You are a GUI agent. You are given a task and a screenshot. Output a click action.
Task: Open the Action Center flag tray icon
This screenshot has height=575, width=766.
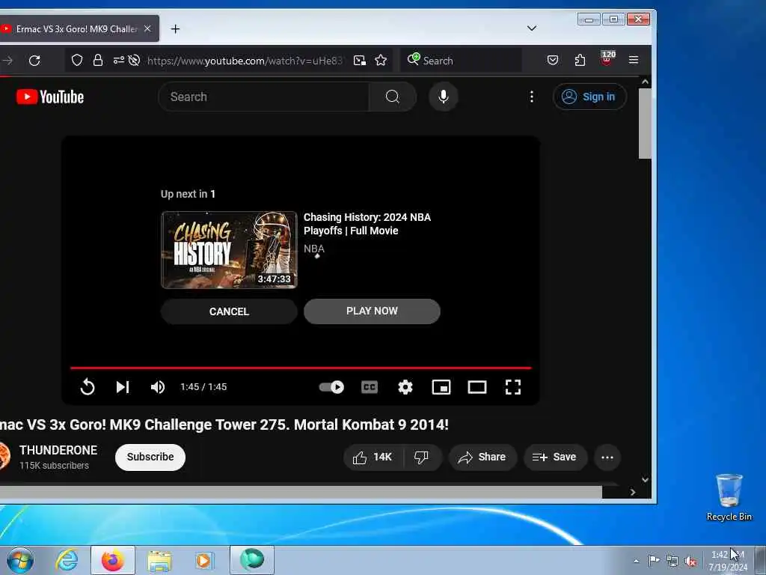coord(654,560)
